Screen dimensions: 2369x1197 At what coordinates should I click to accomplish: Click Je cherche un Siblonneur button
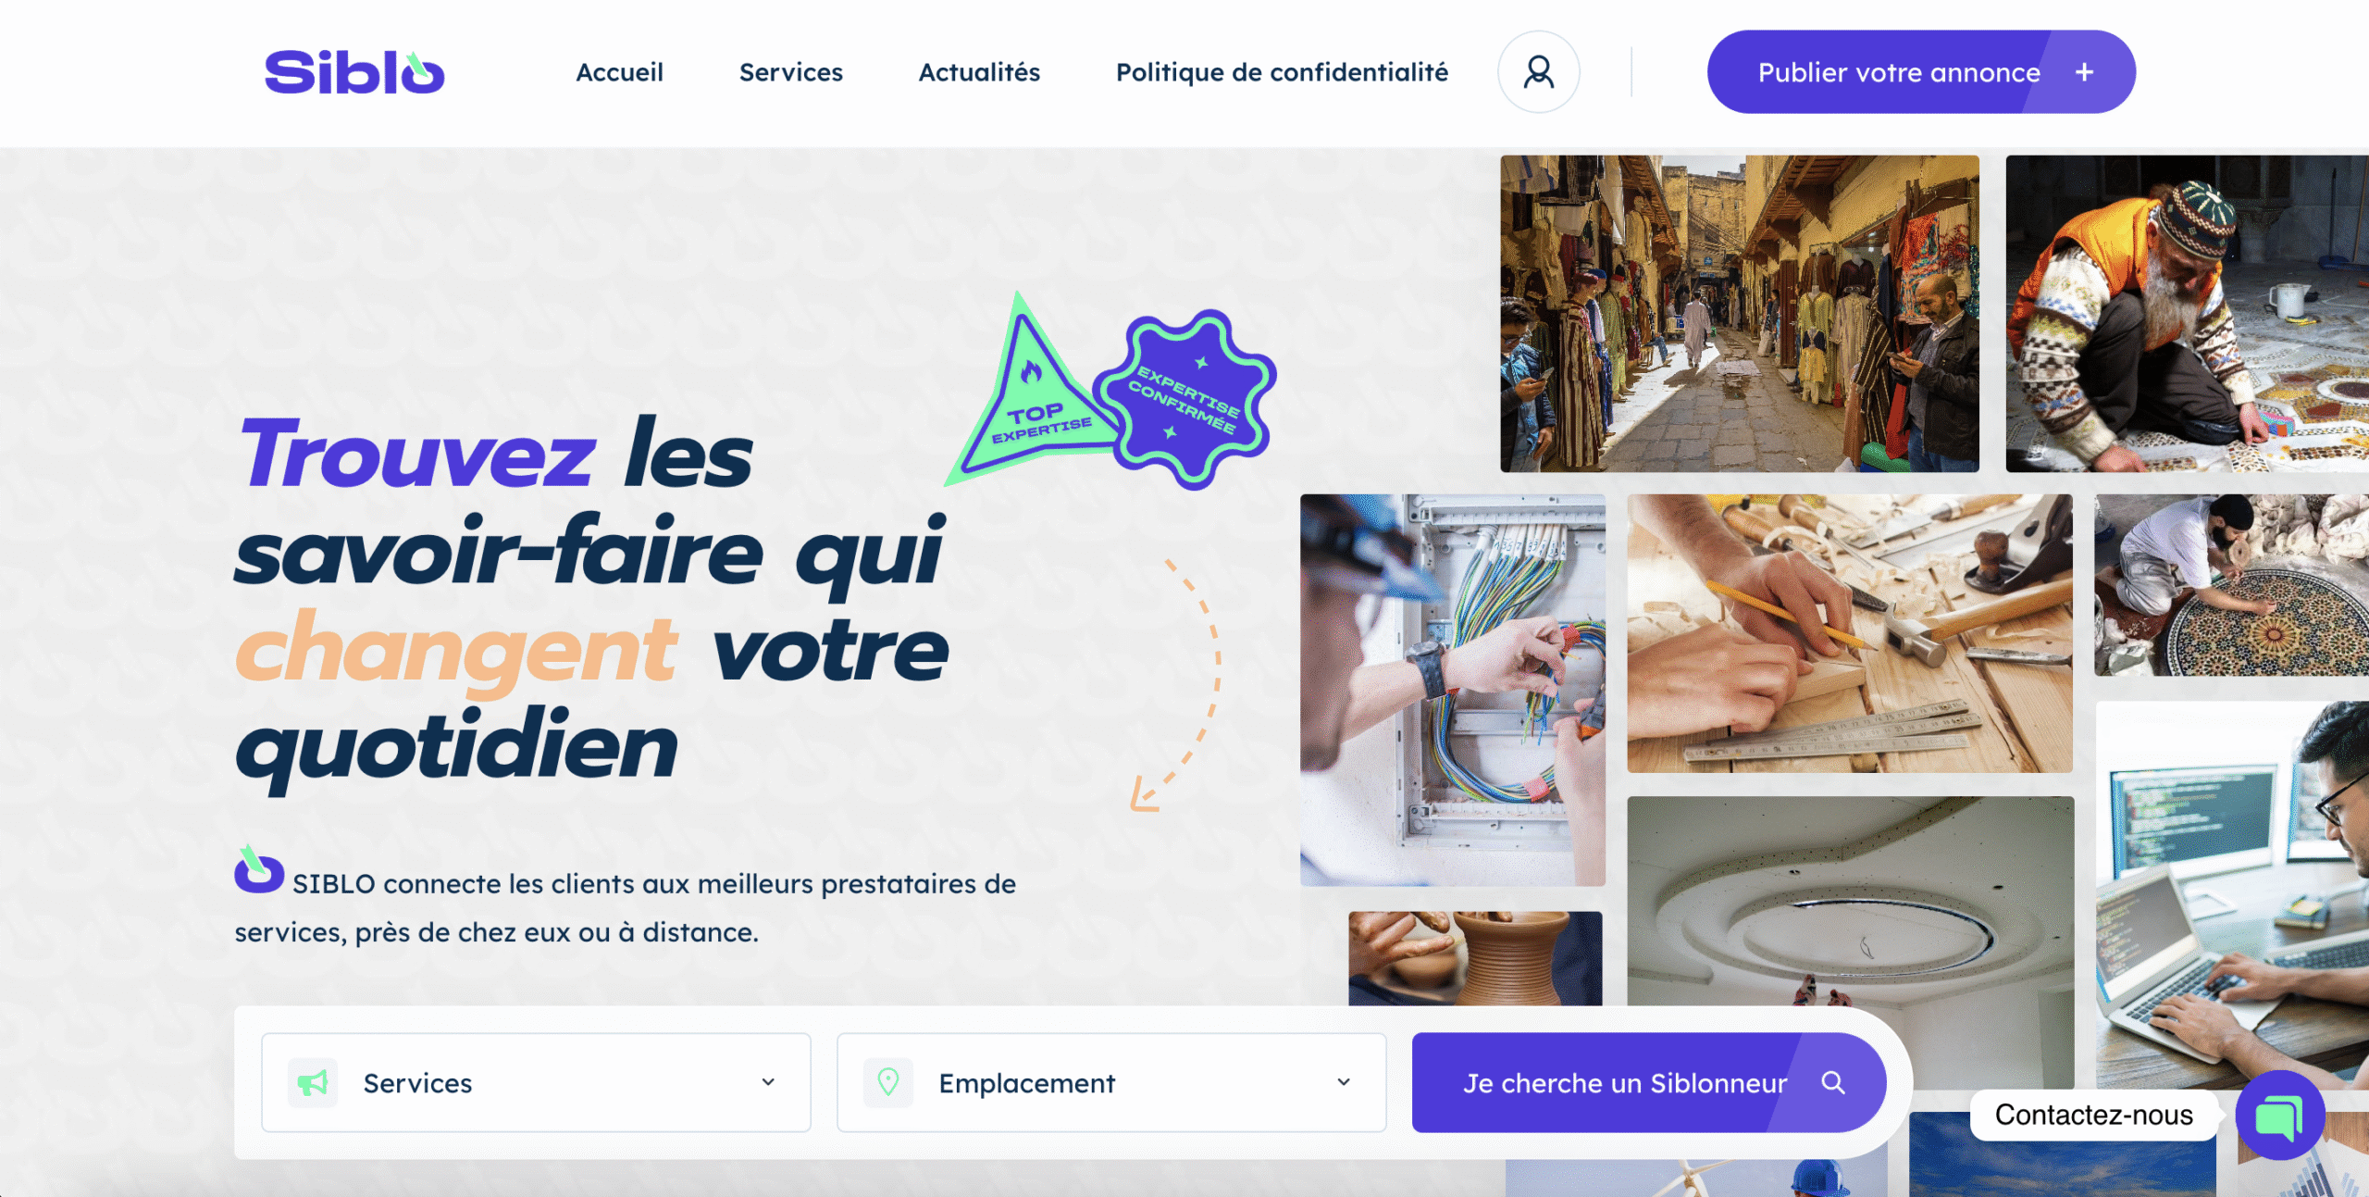(x=1649, y=1082)
